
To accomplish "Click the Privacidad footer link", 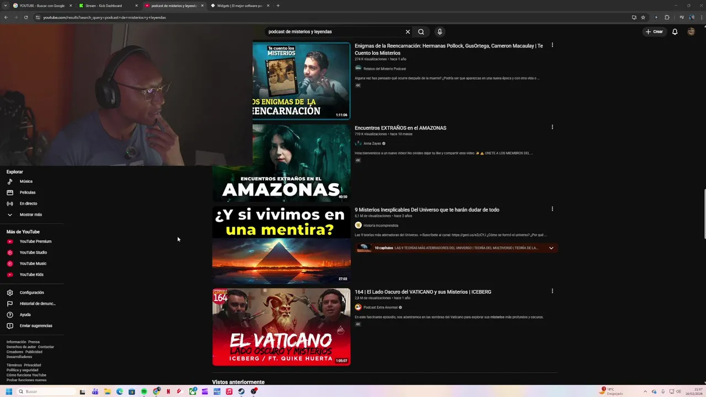I will tap(32, 365).
